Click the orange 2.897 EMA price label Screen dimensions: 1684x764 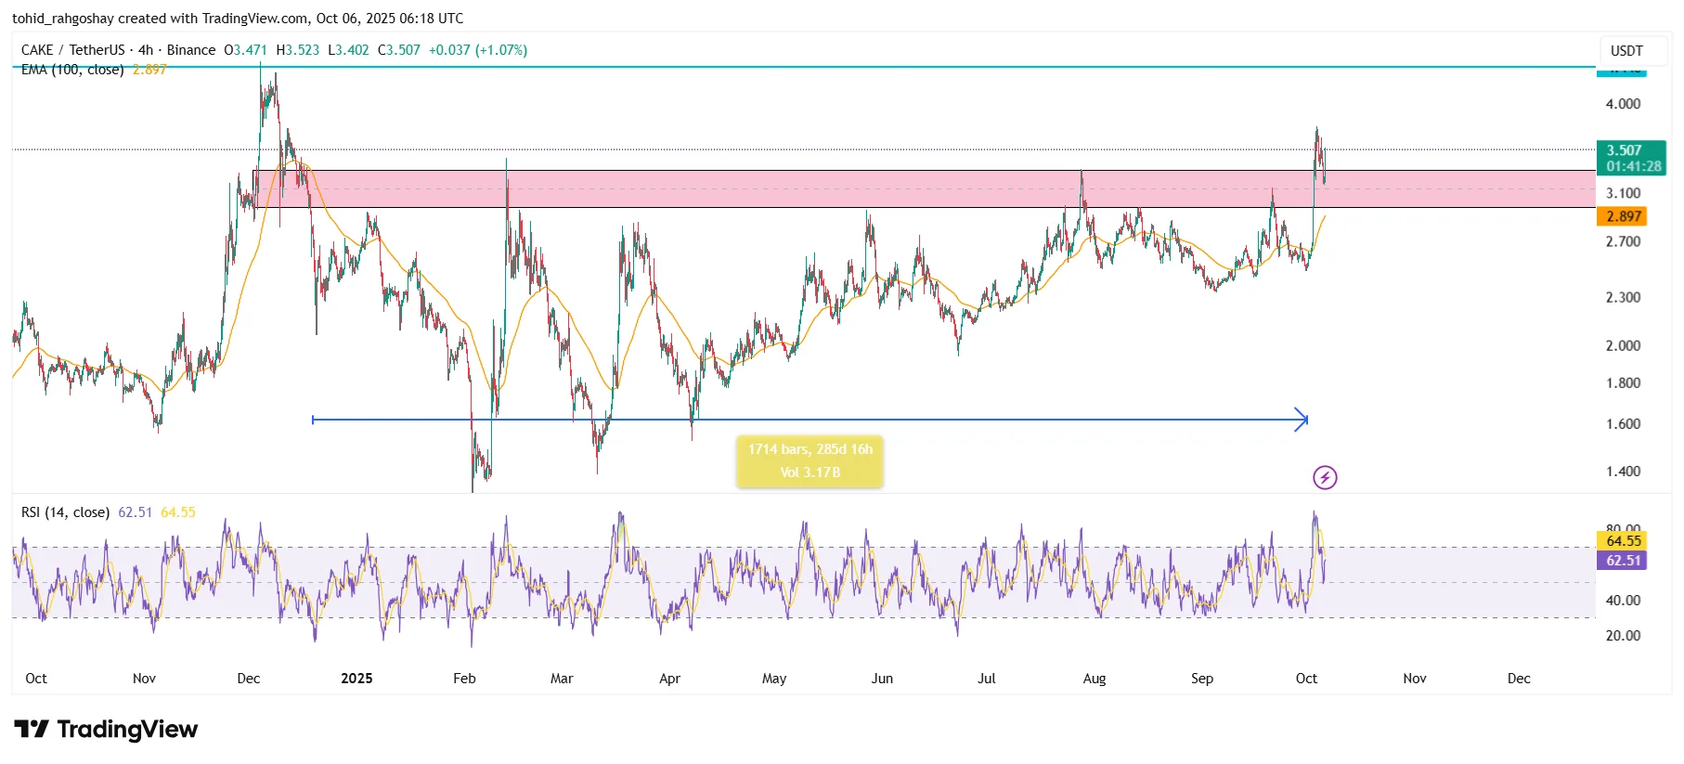1623,216
